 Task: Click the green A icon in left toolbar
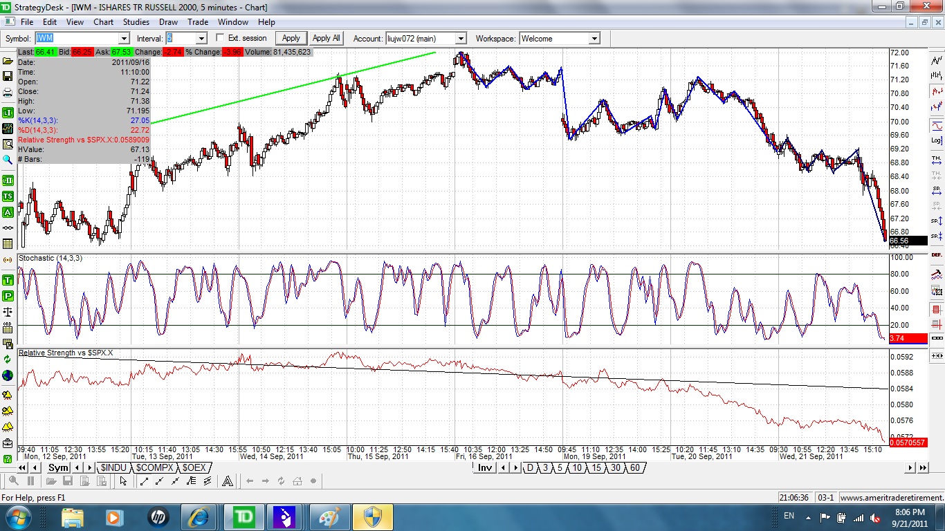pos(8,212)
